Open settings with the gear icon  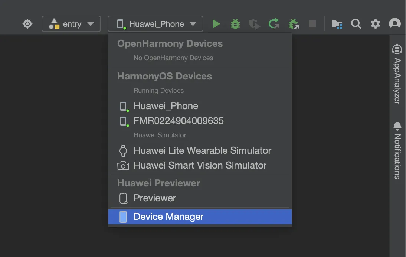click(x=376, y=24)
